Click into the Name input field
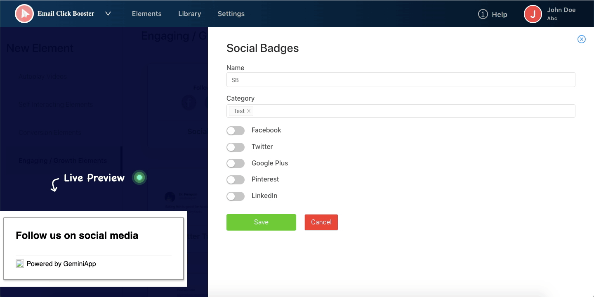The height and width of the screenshot is (297, 594). click(x=401, y=80)
